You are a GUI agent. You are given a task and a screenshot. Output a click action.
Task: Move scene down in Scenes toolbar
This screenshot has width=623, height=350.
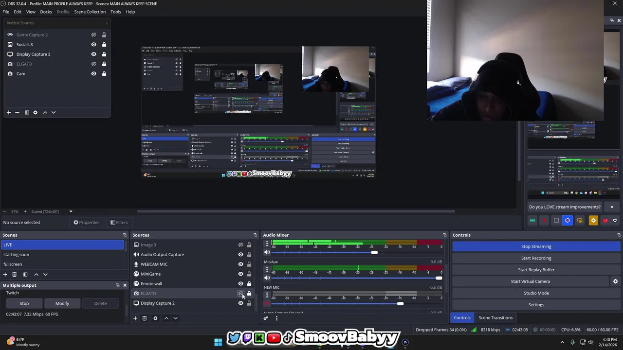45,274
